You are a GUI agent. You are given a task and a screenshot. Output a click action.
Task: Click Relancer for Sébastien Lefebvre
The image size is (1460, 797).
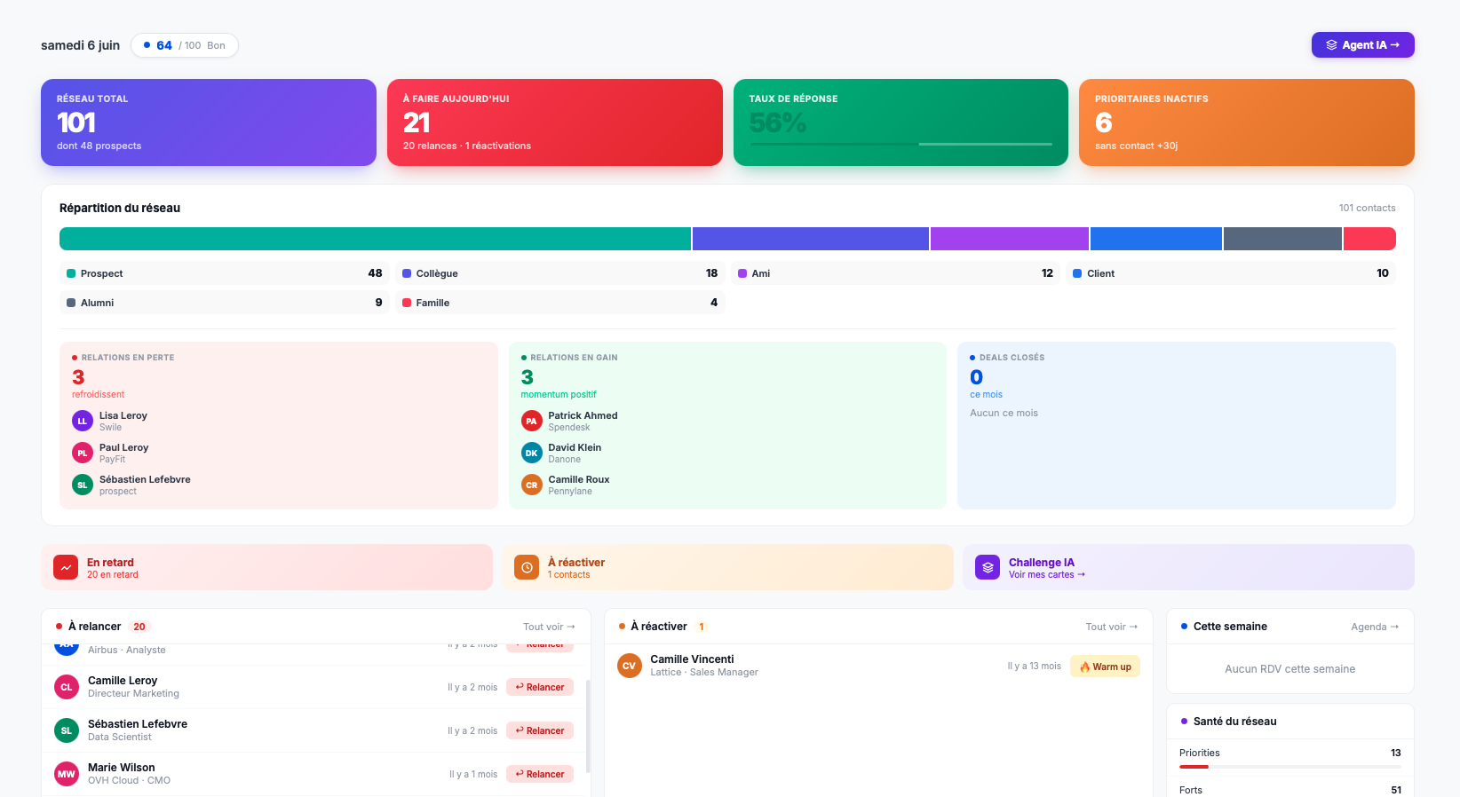tap(540, 730)
